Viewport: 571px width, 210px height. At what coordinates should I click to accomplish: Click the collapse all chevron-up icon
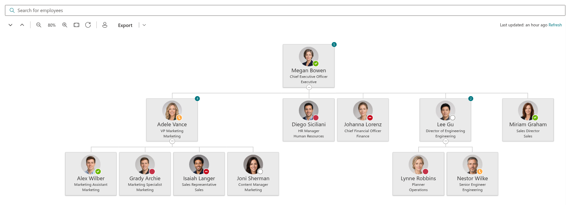tap(22, 25)
